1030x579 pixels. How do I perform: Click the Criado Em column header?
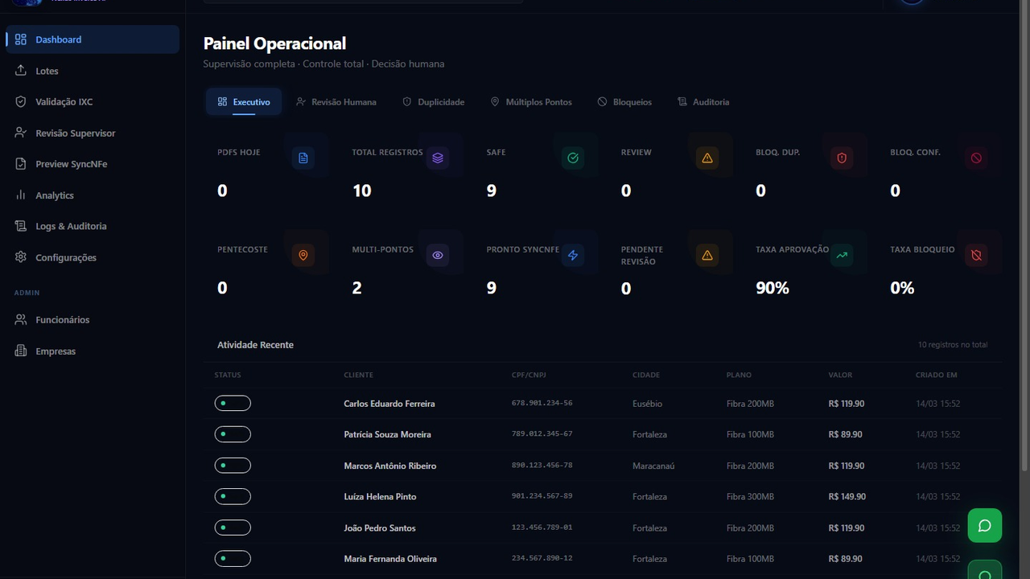(x=936, y=375)
